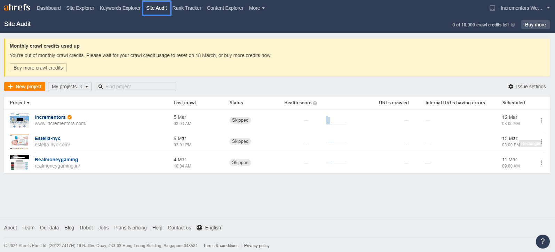Open the Incrementors site thumbnail

pyautogui.click(x=19, y=120)
